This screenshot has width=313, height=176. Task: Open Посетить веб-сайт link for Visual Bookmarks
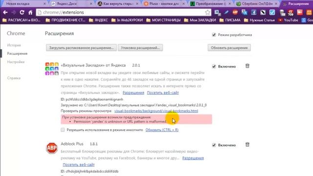click(x=163, y=92)
